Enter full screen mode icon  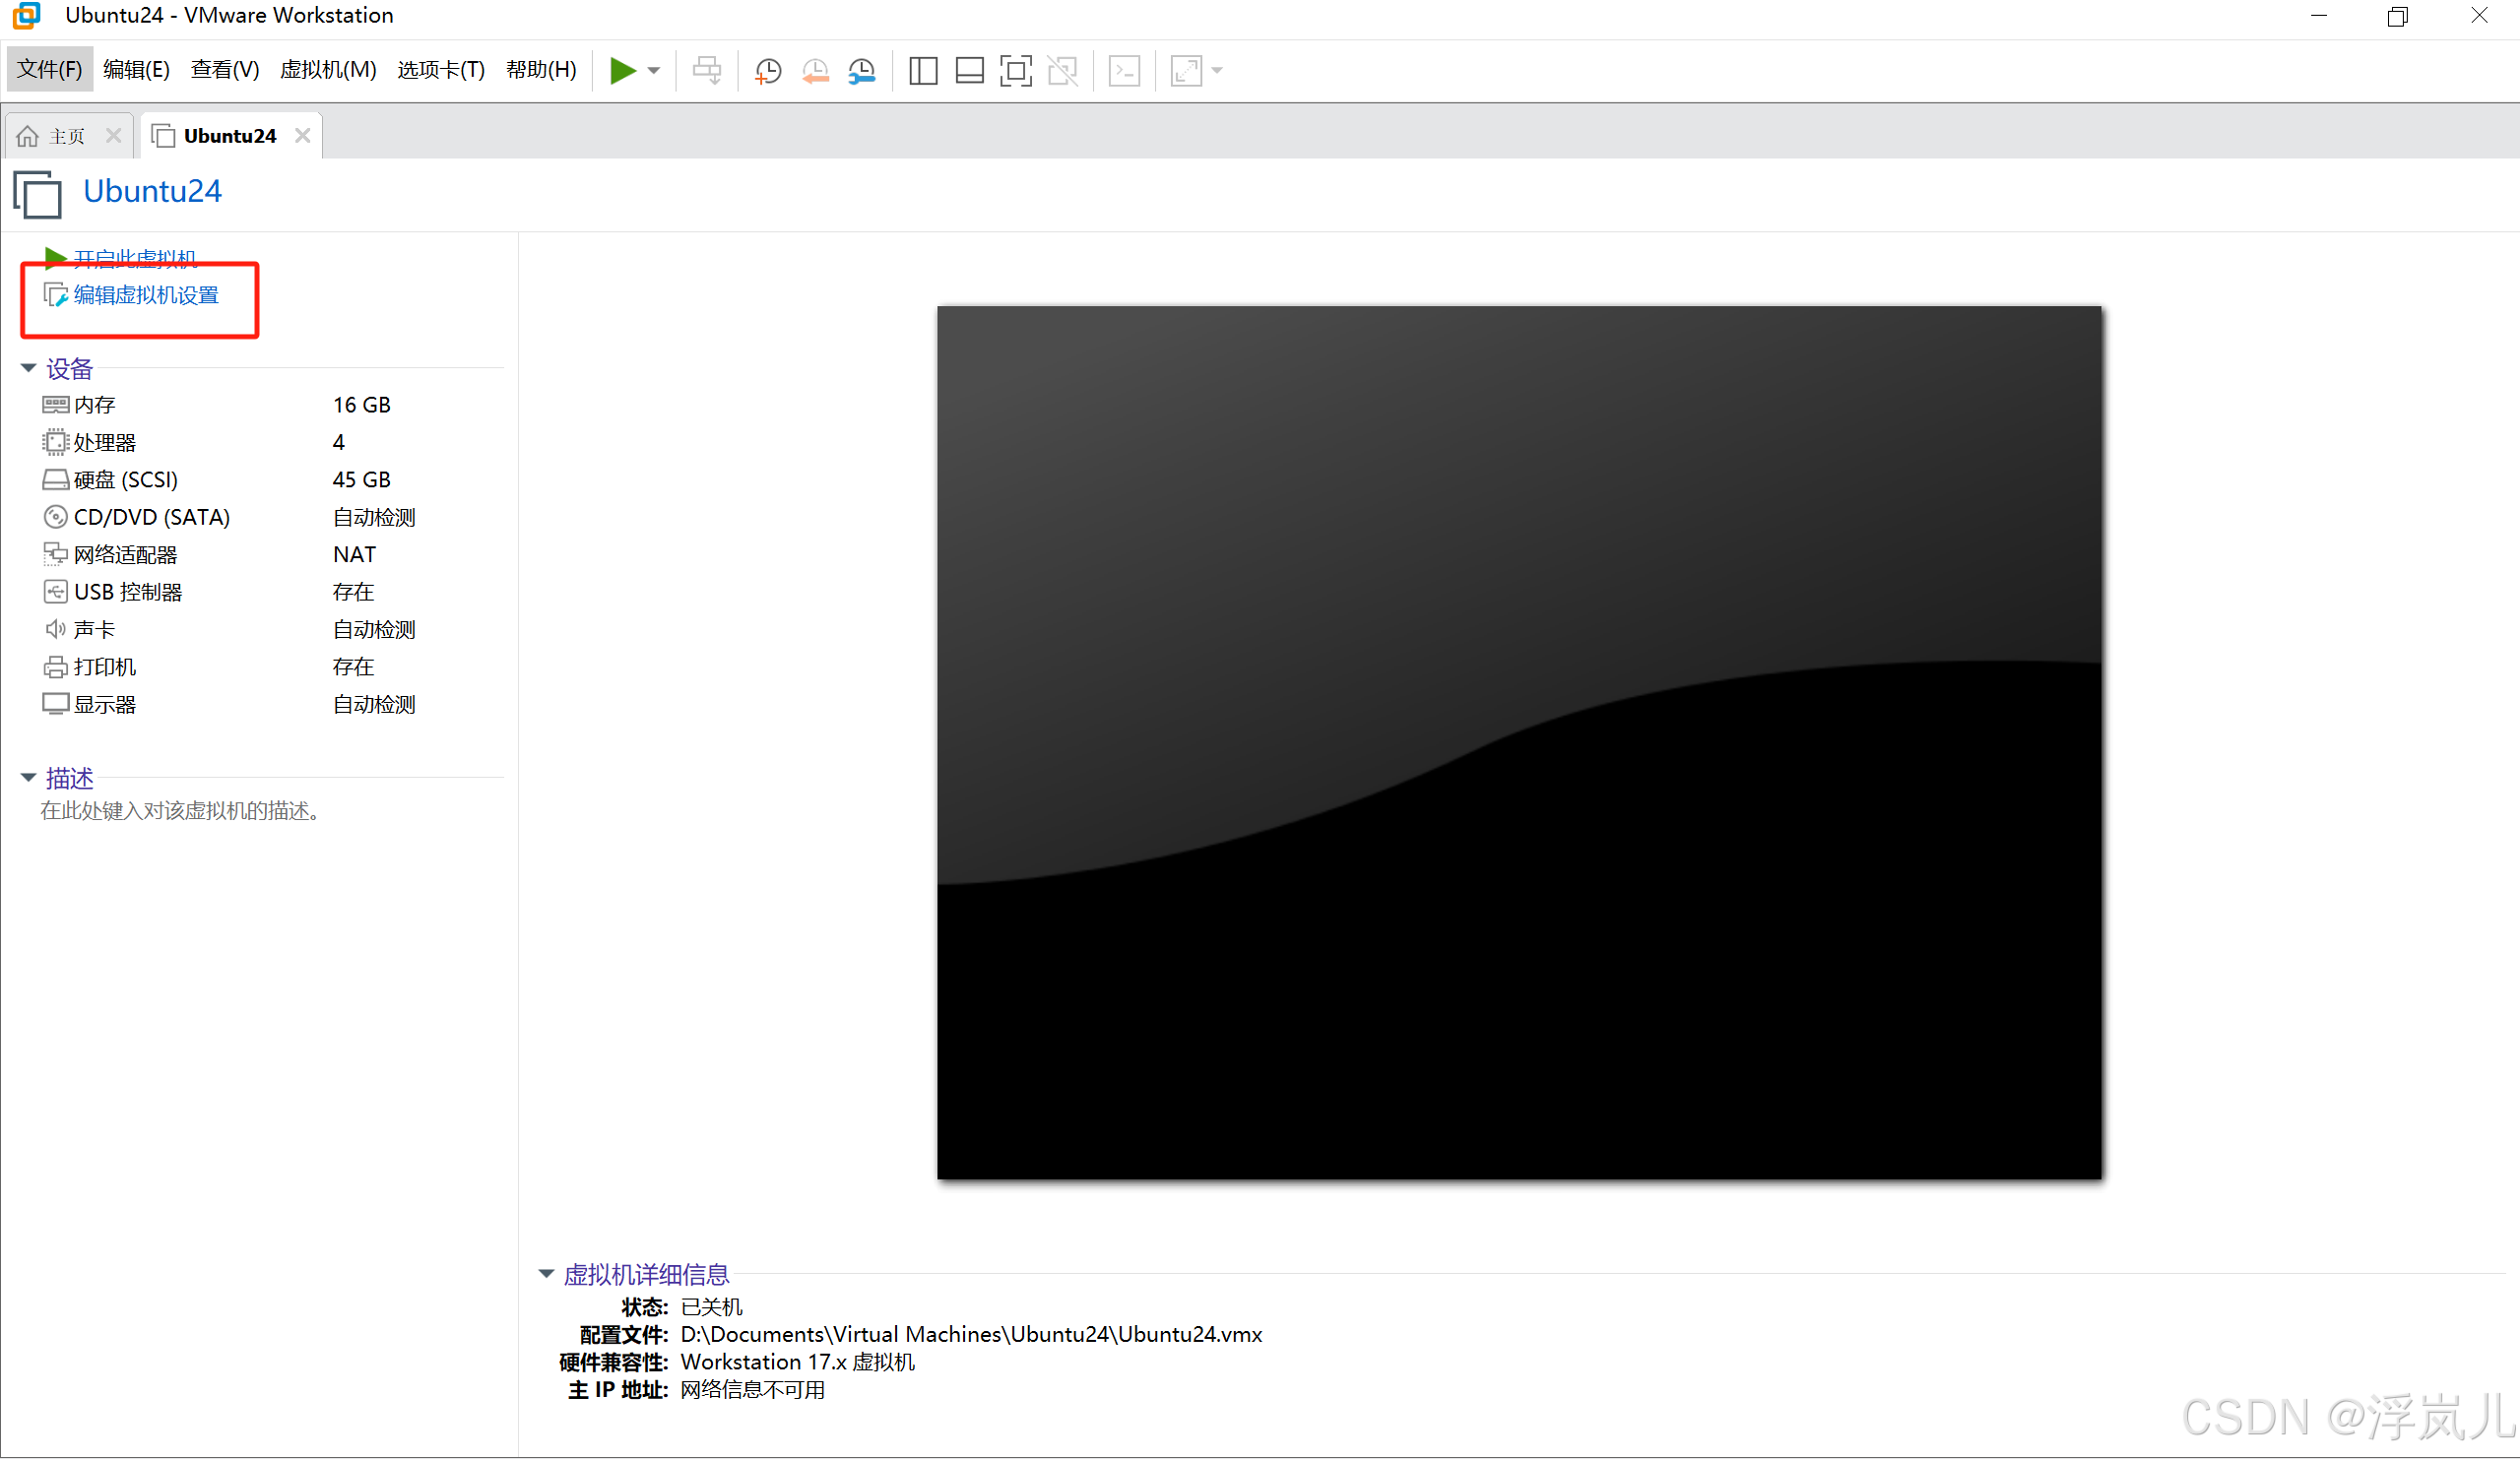[1015, 70]
